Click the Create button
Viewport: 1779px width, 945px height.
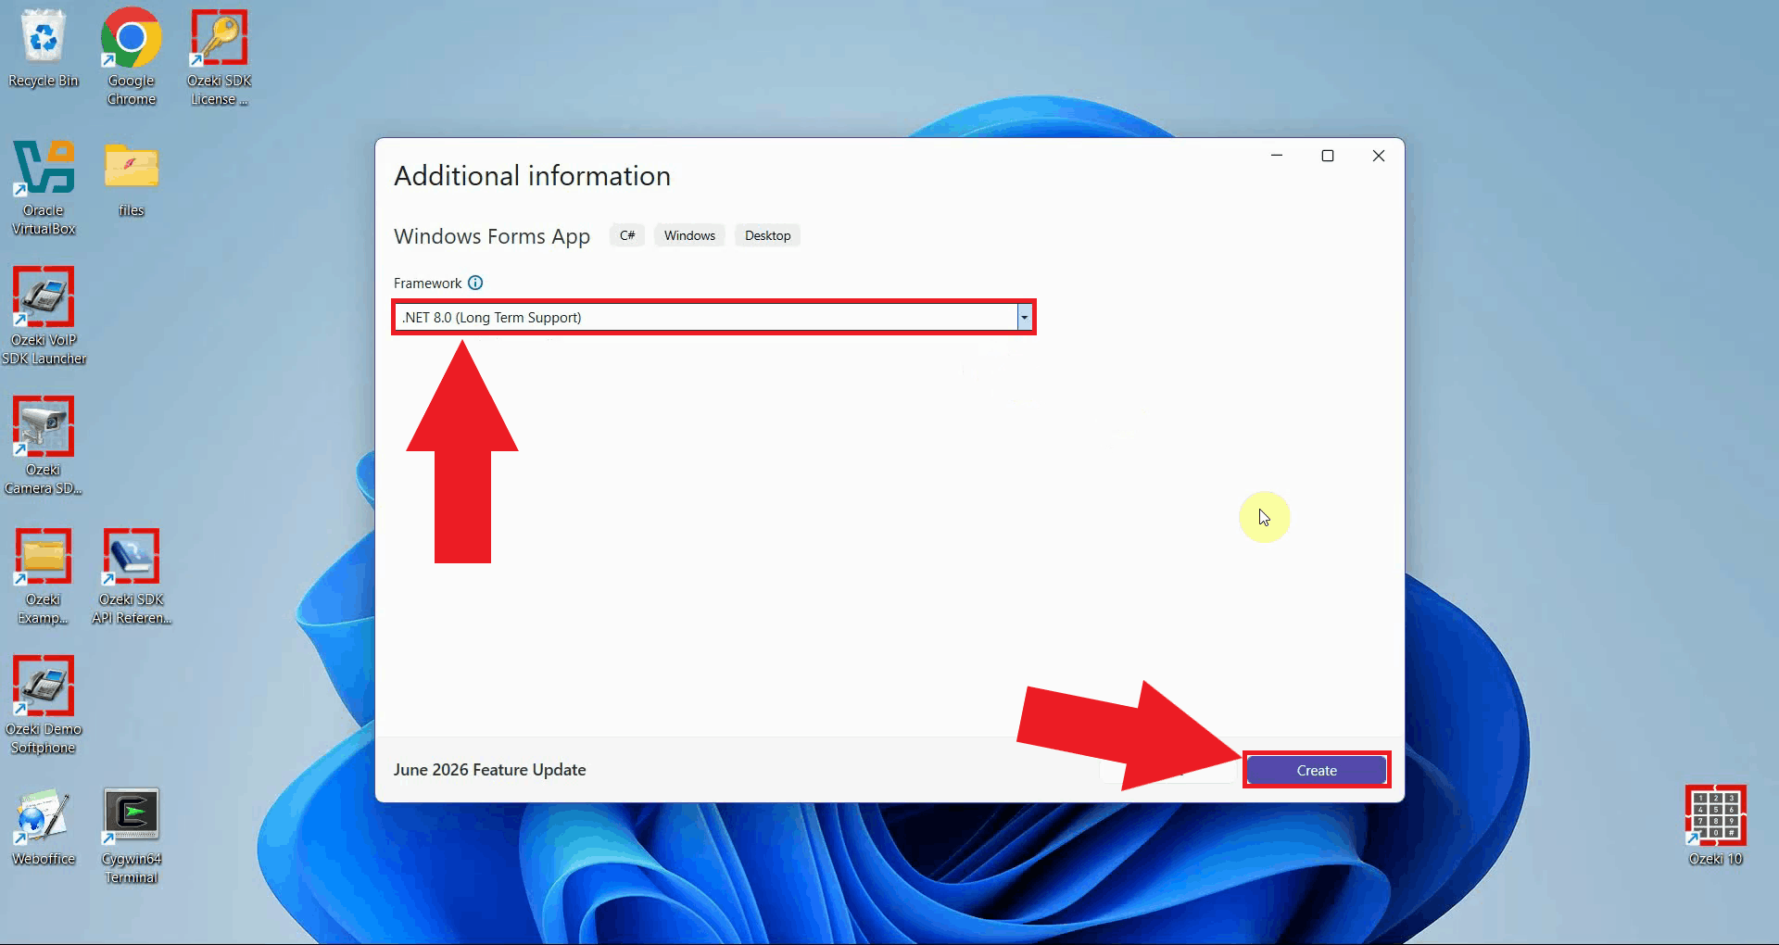(1317, 770)
